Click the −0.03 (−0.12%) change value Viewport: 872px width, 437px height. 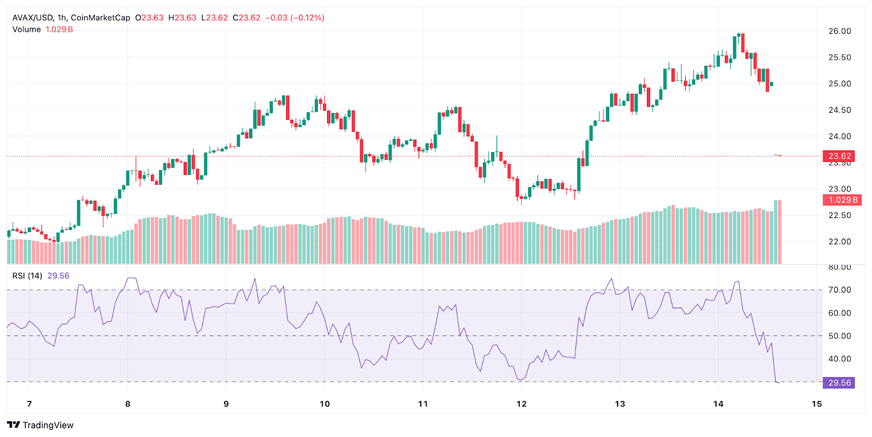click(x=294, y=17)
